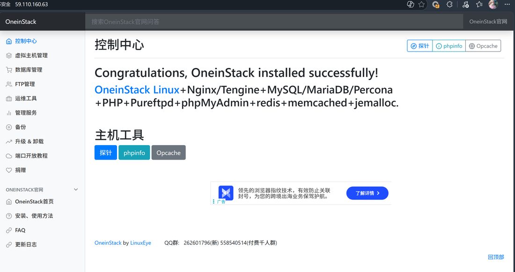Click the teal phpinfo button under 主机工具
The image size is (515, 272).
[134, 153]
